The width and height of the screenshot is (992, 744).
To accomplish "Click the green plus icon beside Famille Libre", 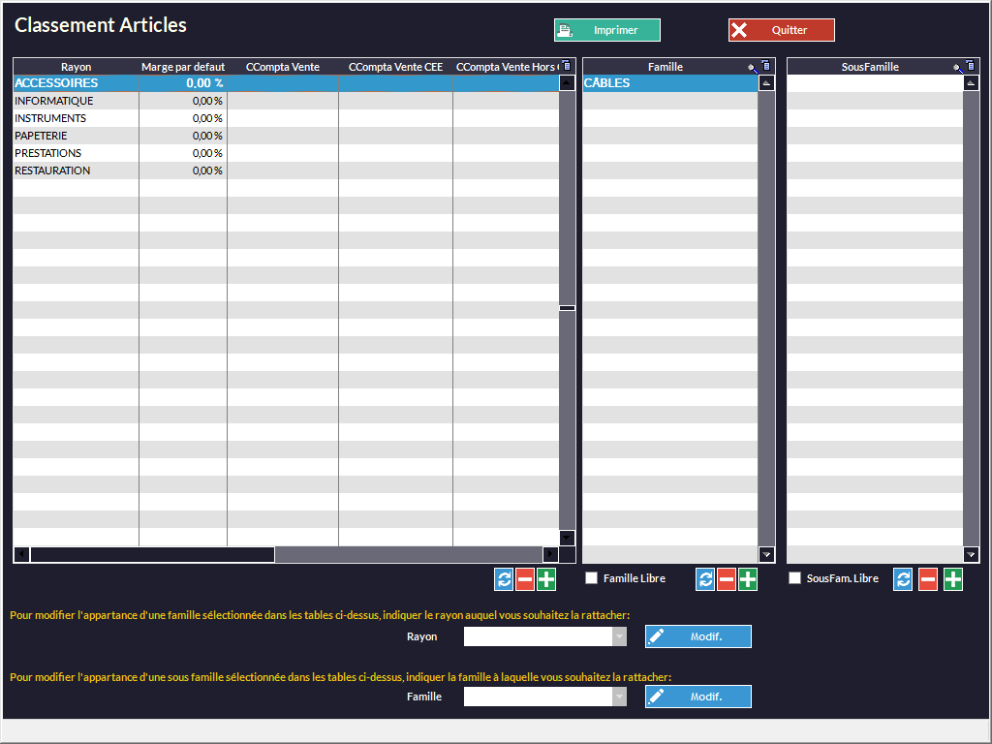I will (748, 579).
